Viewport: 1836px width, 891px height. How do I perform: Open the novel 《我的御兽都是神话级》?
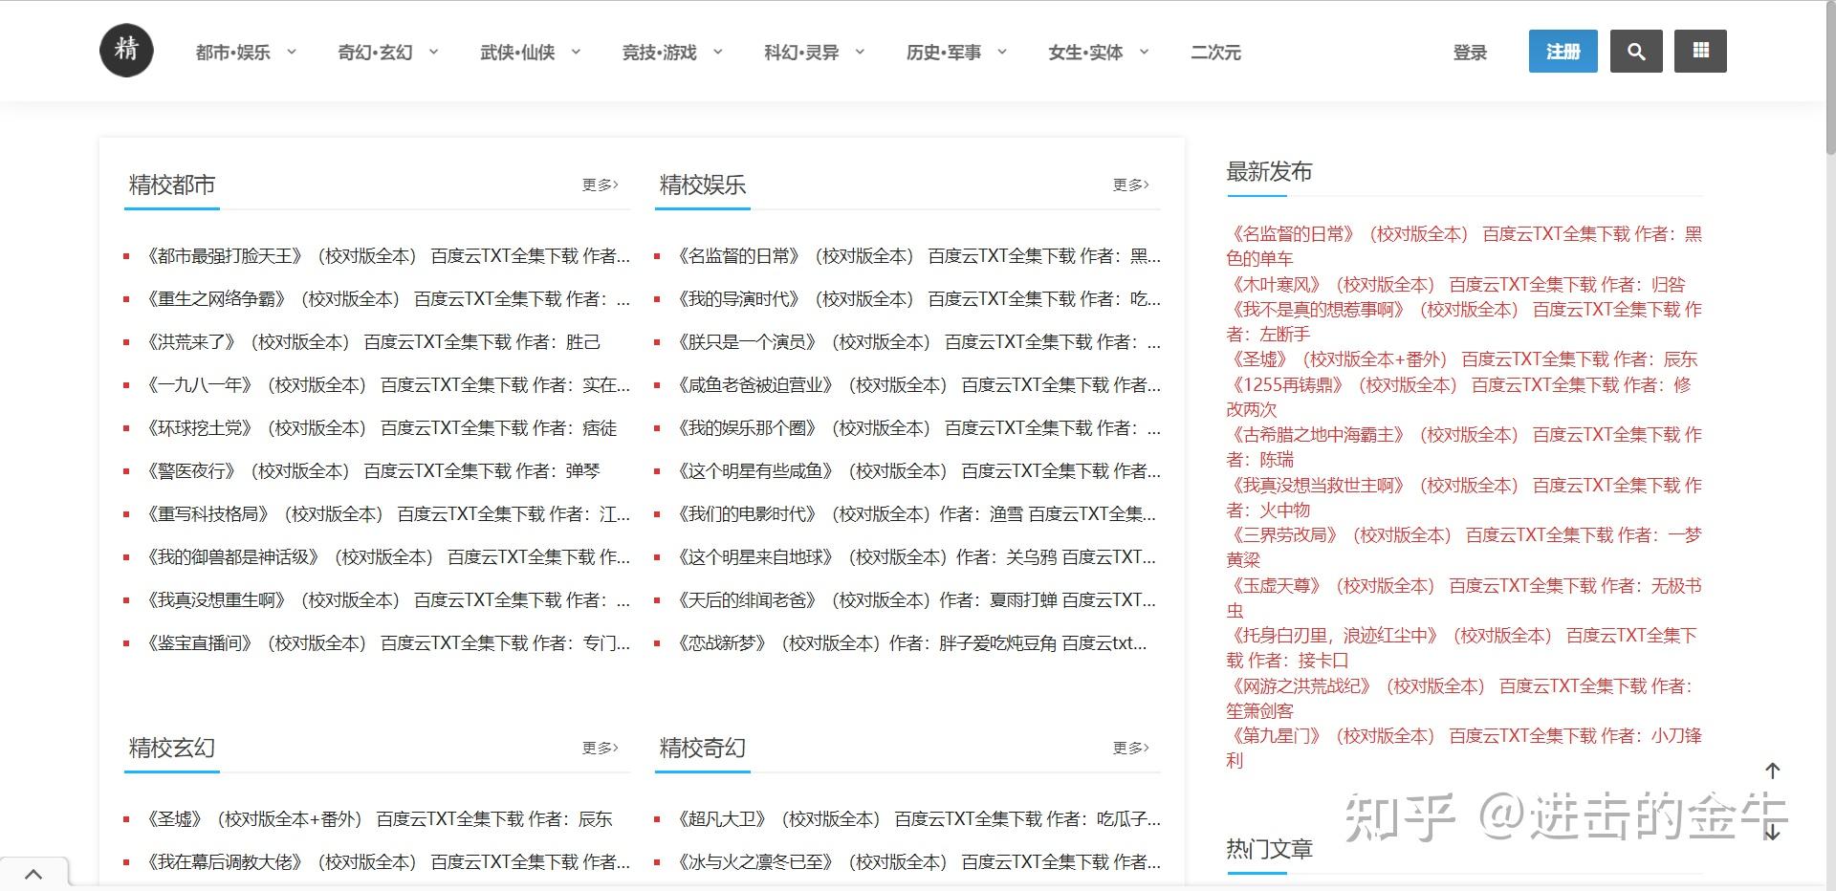(386, 557)
